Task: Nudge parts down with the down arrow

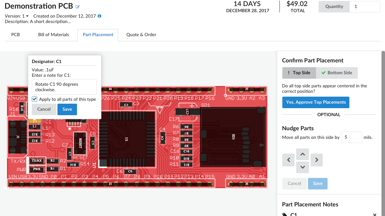Action: [303, 167]
